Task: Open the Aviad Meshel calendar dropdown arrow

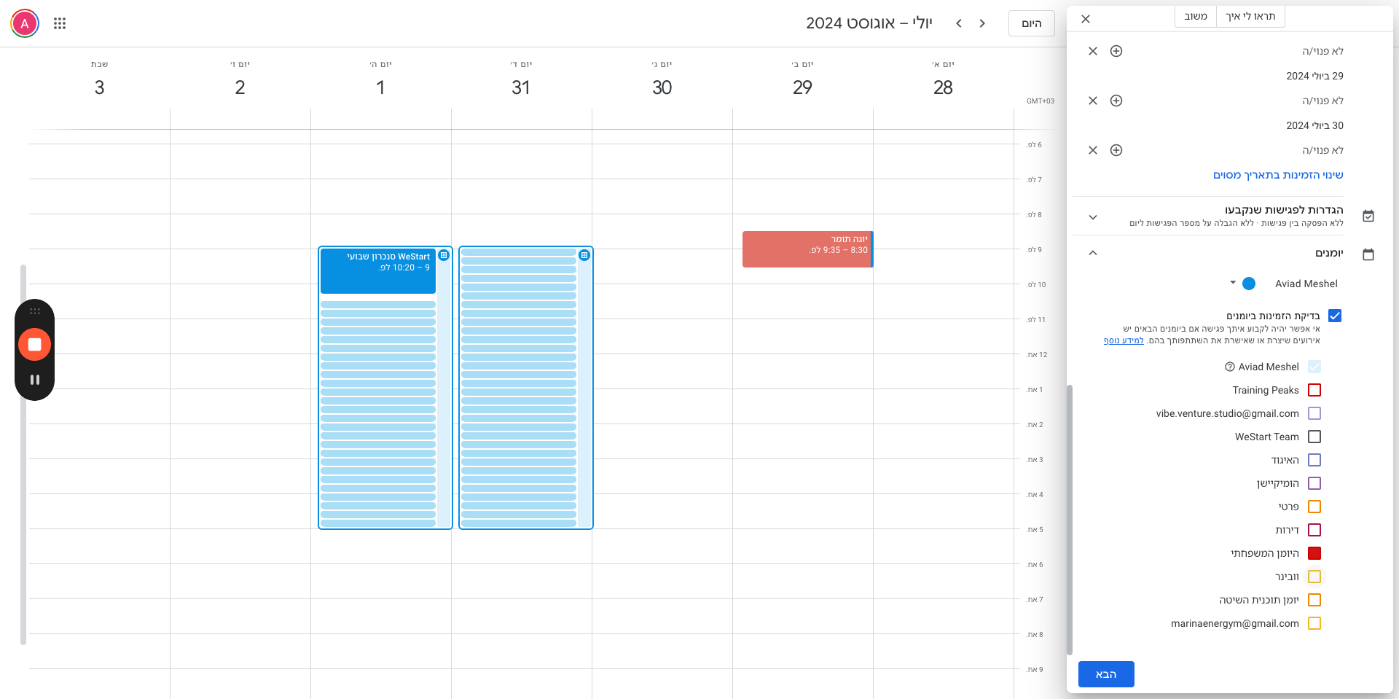Action: [1233, 283]
